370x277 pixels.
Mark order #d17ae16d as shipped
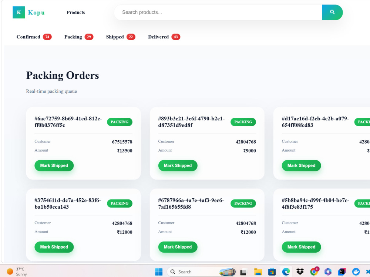point(301,165)
